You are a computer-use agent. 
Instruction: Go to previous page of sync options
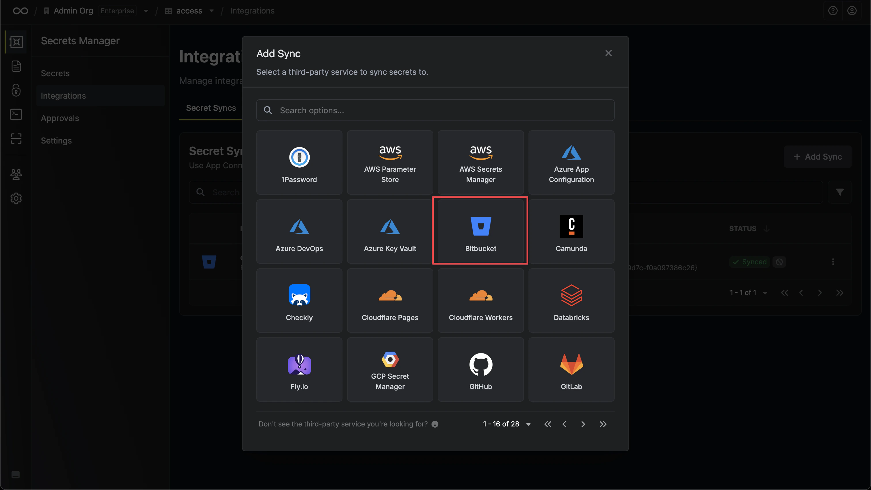564,424
